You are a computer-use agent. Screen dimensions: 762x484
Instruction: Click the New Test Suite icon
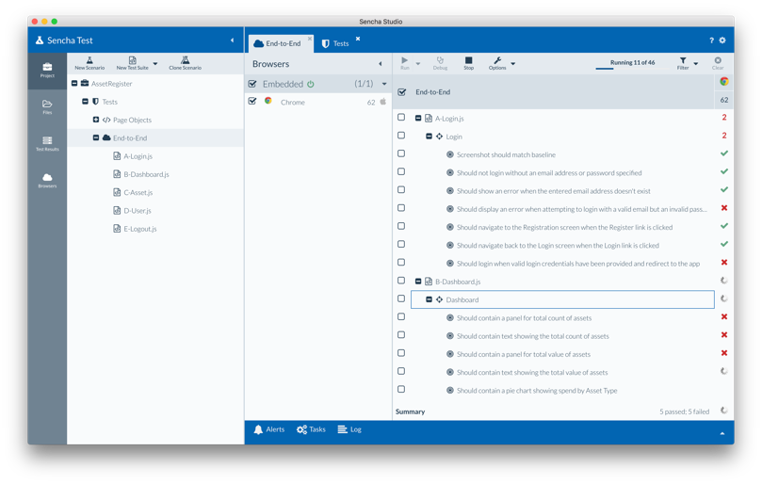[132, 60]
